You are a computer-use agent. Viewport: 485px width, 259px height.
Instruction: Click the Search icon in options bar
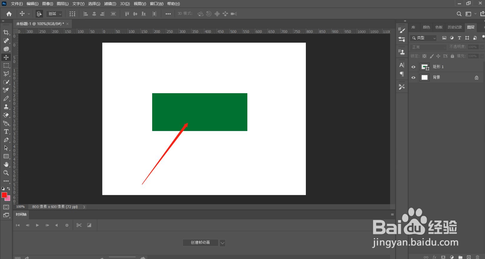click(x=459, y=14)
